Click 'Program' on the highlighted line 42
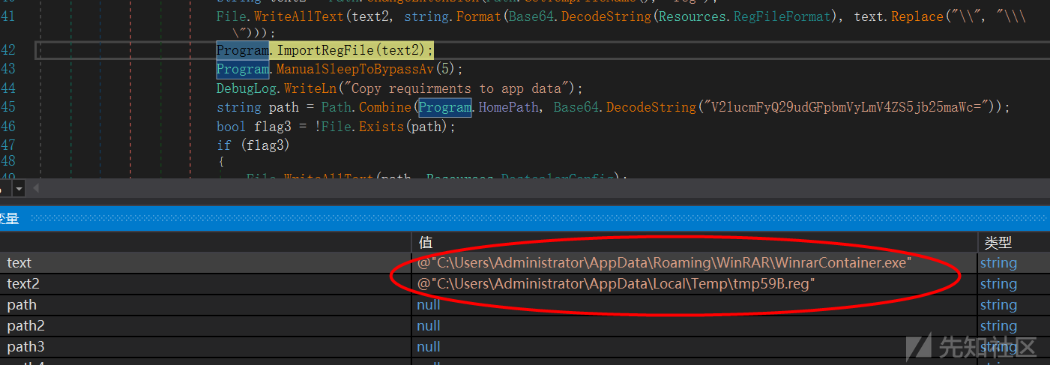This screenshot has width=1050, height=365. [242, 50]
